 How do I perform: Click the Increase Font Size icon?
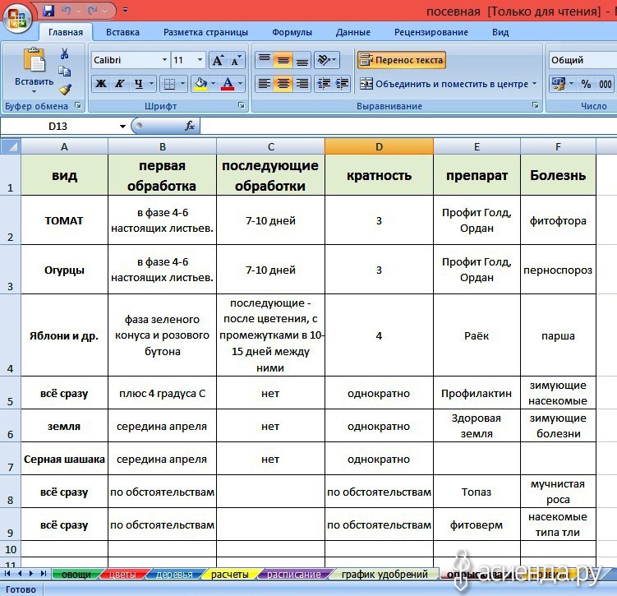[x=218, y=60]
